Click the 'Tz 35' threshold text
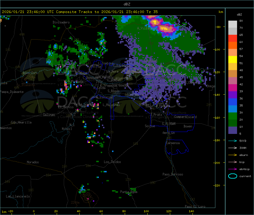The image size is (254, 215). 152,12
